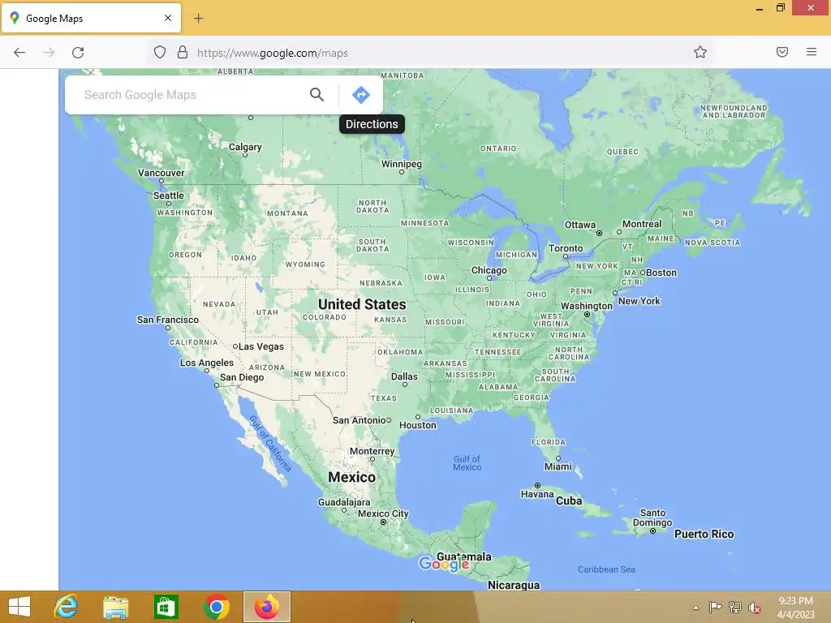831x623 pixels.
Task: Open File Explorer from taskbar
Action: pyautogui.click(x=115, y=607)
